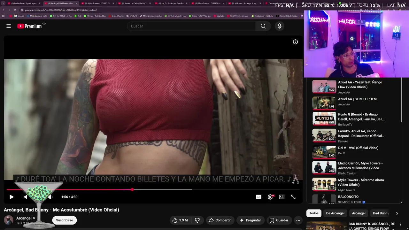Screen dimensions: 409x230
Task: Like the video with 3.9 M likes
Action: click(x=180, y=220)
